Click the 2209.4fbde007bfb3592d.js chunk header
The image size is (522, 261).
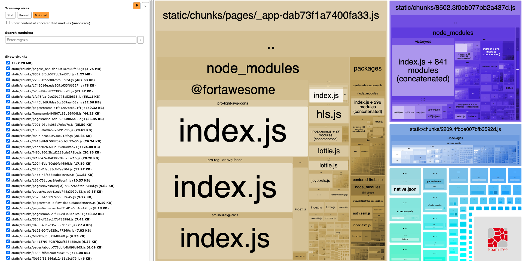coord(455,129)
